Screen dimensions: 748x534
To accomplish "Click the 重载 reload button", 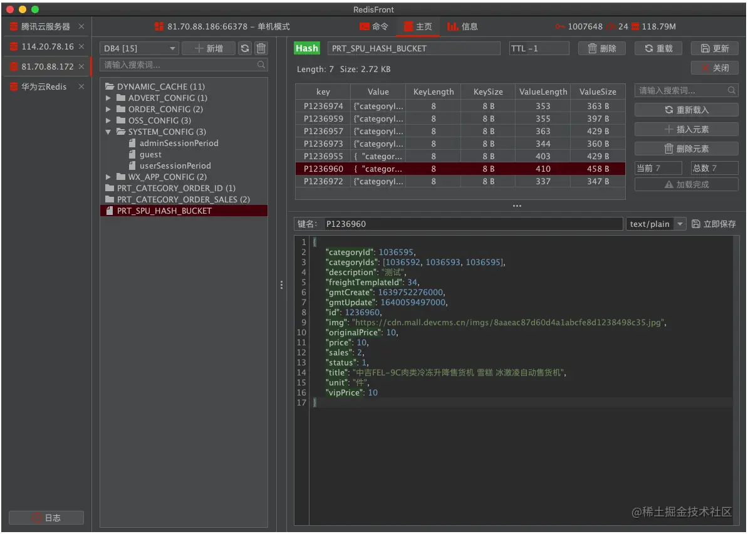I will coord(658,48).
